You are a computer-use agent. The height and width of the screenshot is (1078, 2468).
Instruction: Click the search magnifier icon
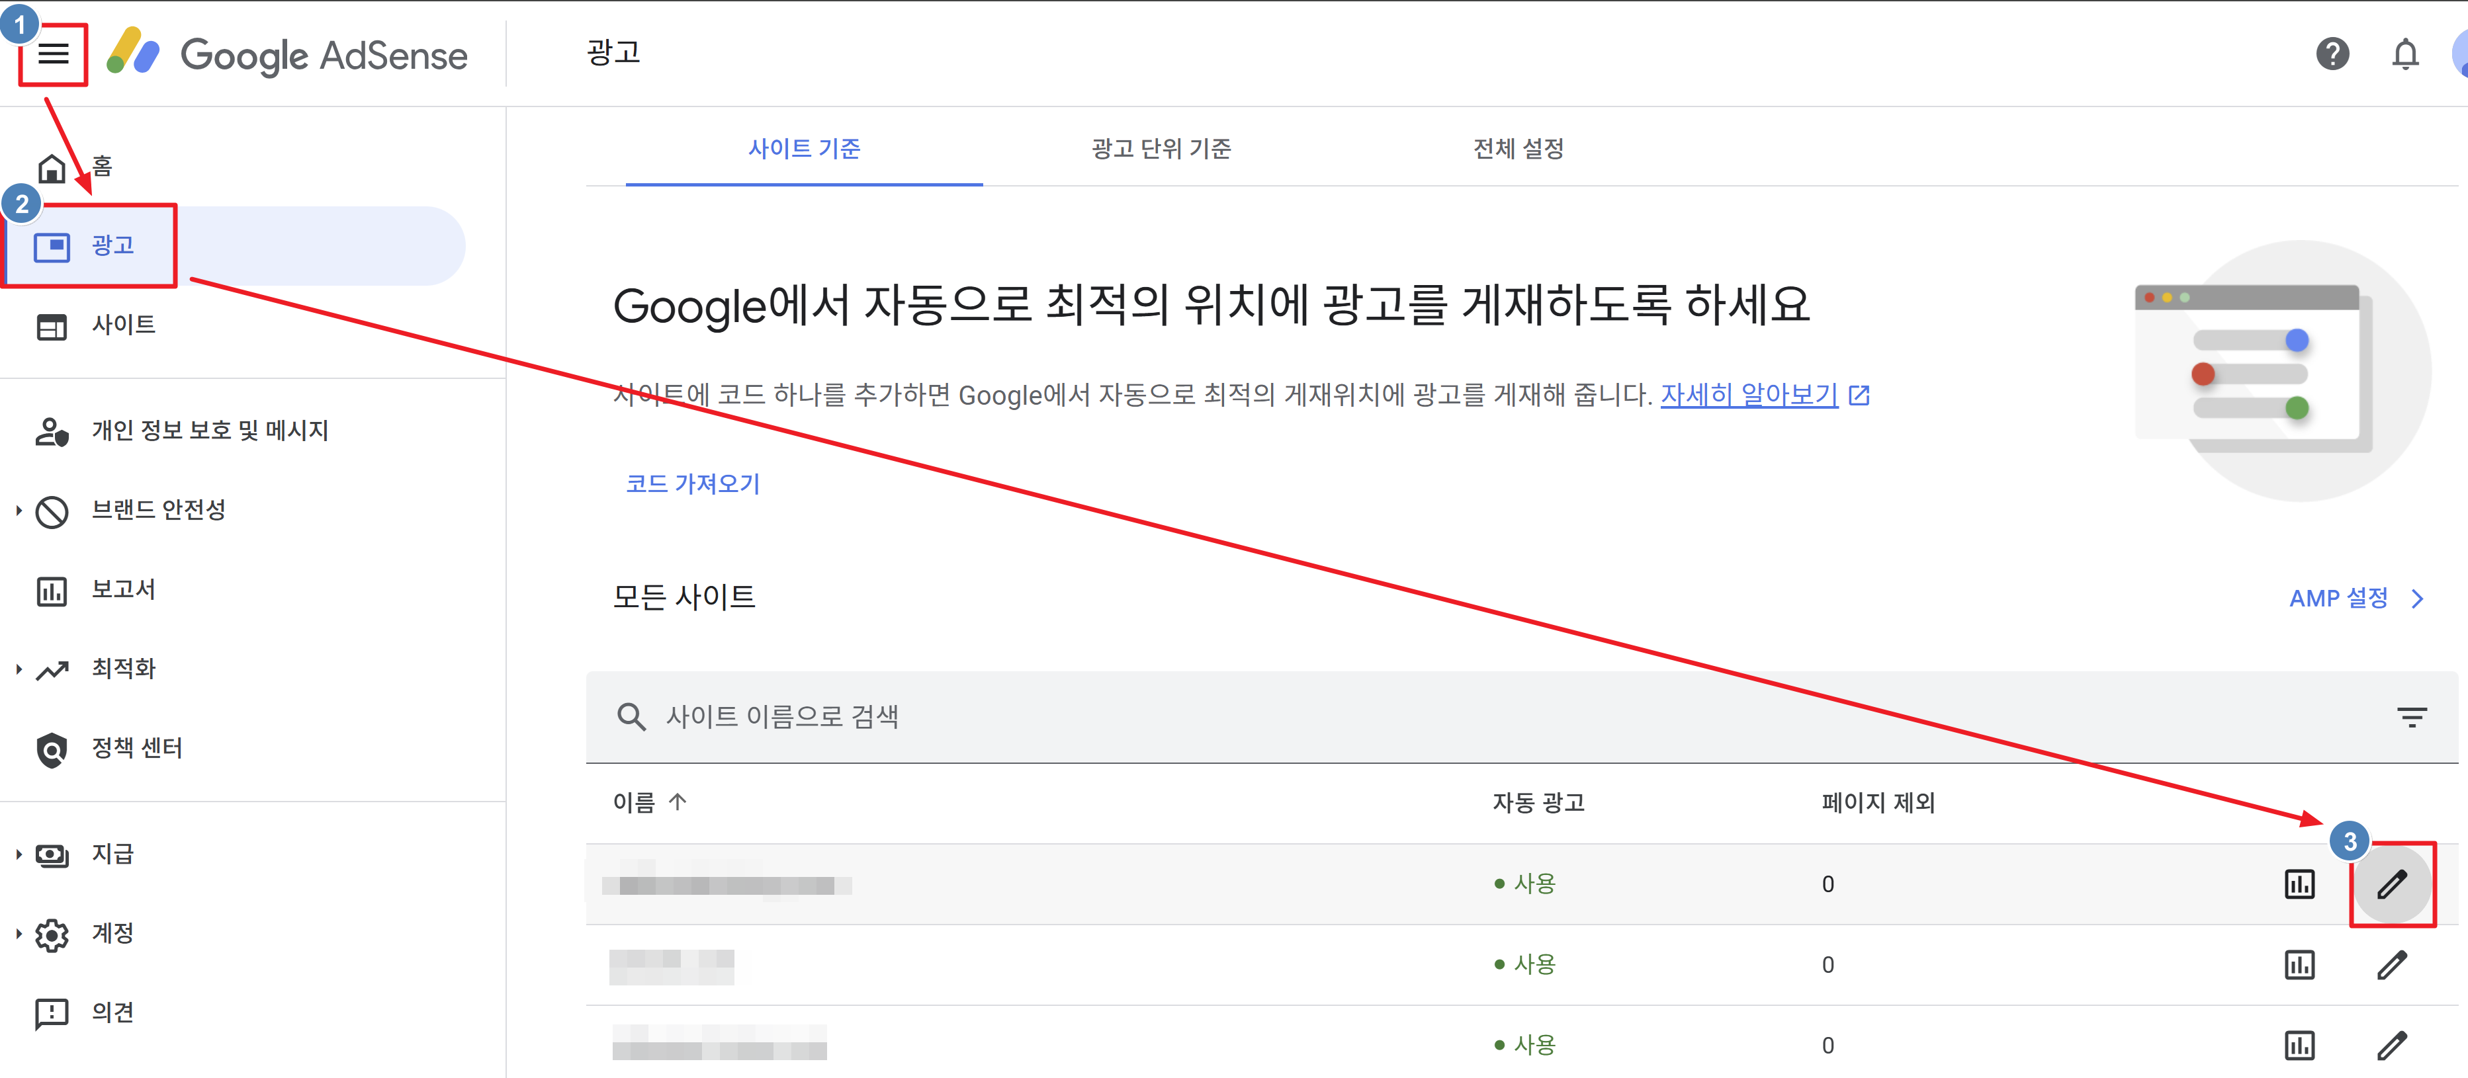631,716
